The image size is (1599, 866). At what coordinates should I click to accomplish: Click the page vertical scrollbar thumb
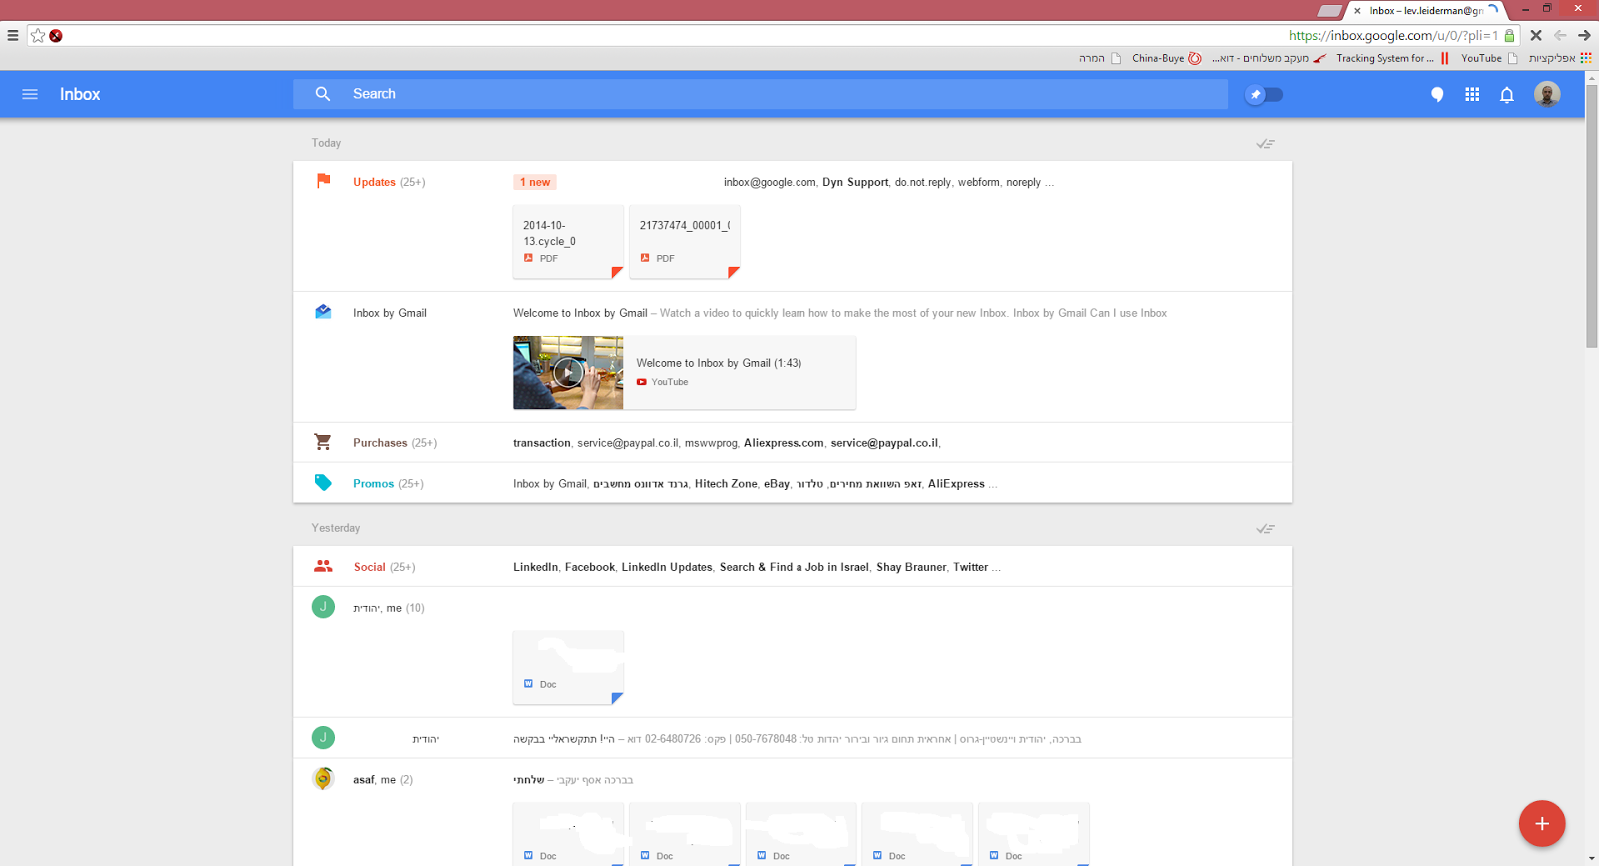pyautogui.click(x=1592, y=215)
